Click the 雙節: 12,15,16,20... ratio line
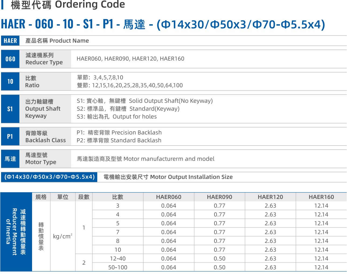The image size is (350, 276). point(130,85)
